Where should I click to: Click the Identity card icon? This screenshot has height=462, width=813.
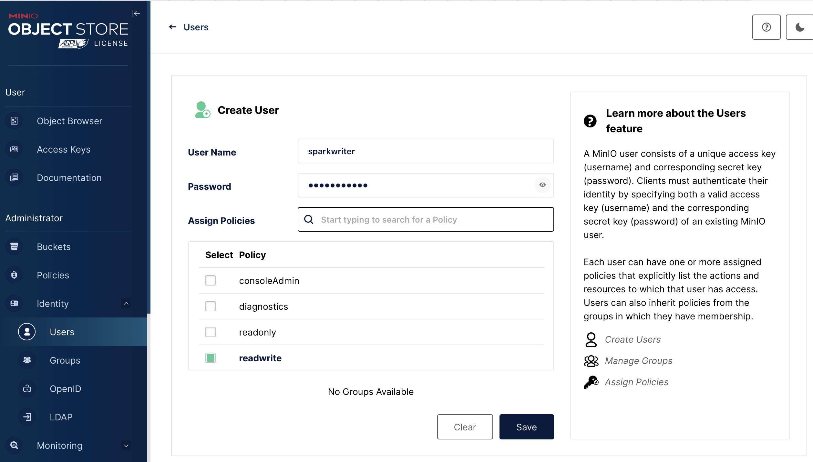[14, 304]
